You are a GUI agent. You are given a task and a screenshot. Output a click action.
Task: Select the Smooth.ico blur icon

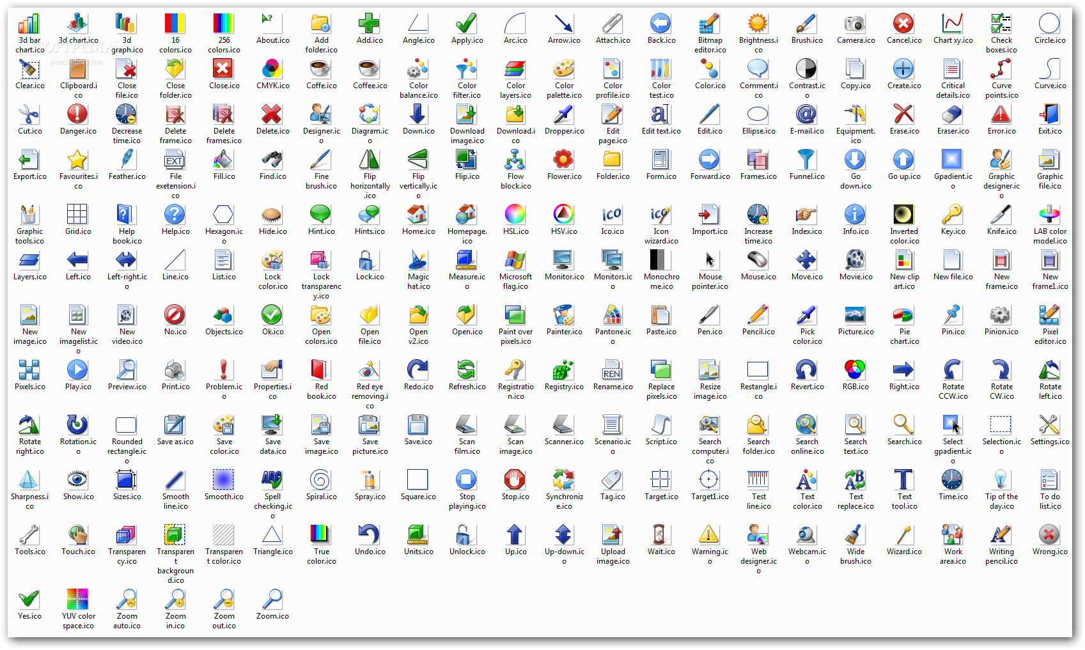(223, 481)
